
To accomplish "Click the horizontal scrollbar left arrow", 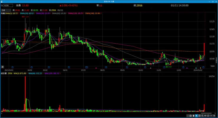I will click(2, 113).
